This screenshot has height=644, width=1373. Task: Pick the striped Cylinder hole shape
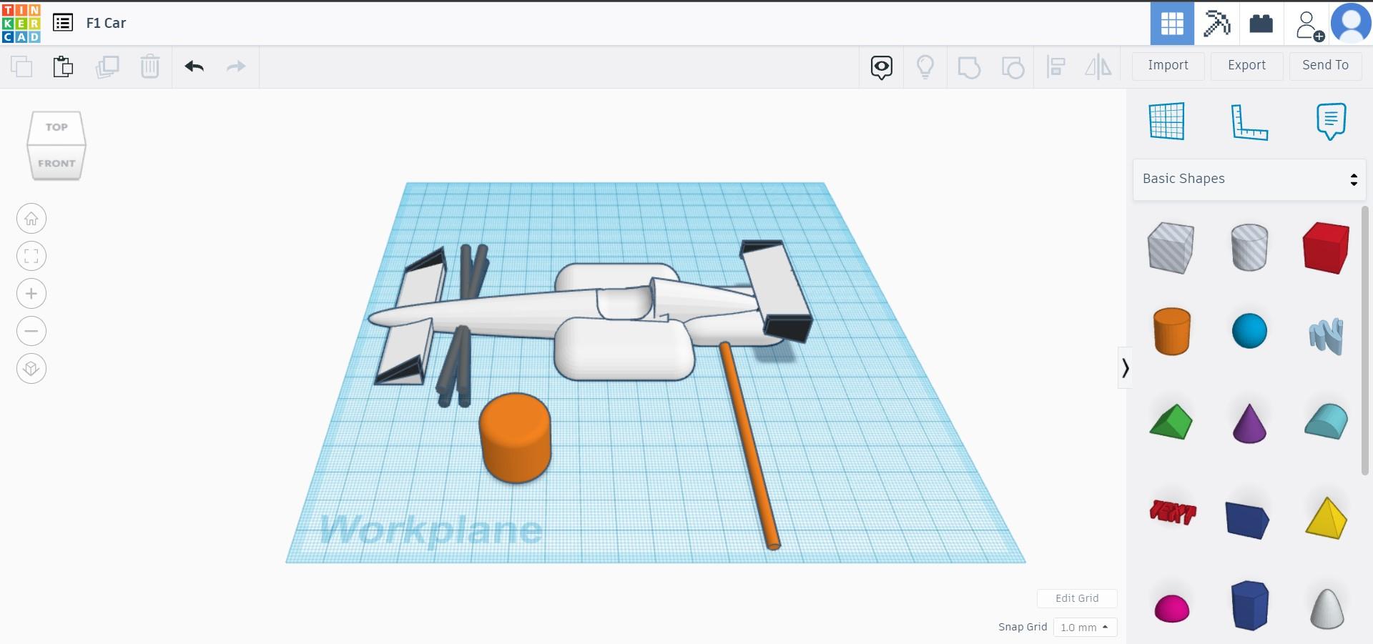tap(1249, 247)
